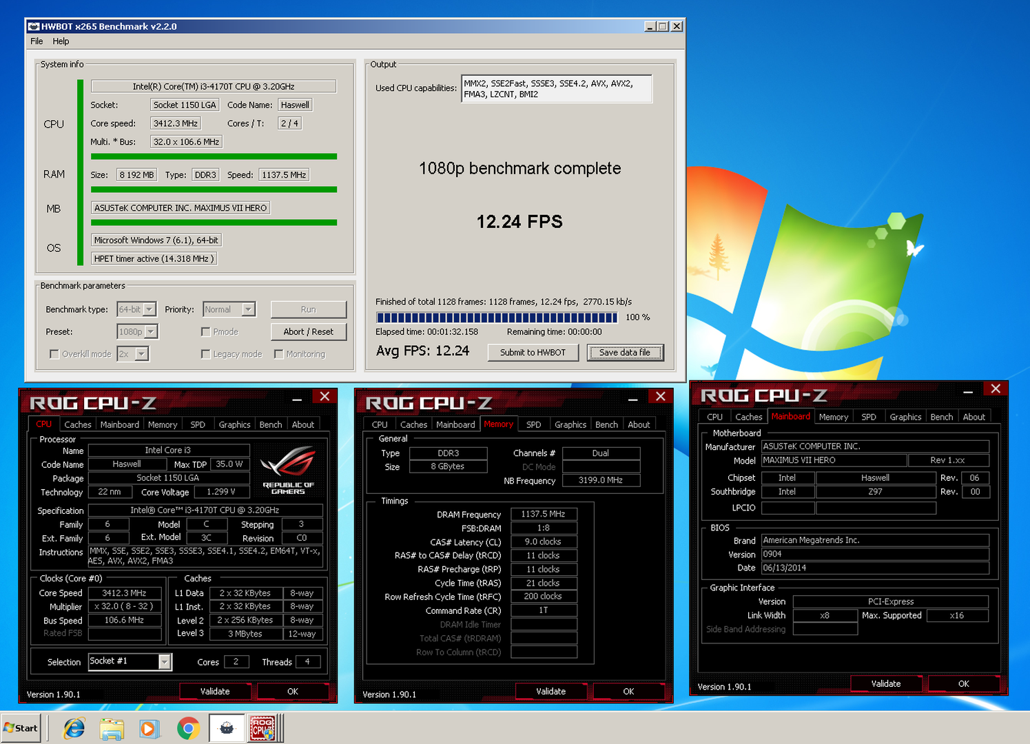Click the benchmark progress bar at 100%
Screen dimensions: 1030x744
[x=497, y=318]
